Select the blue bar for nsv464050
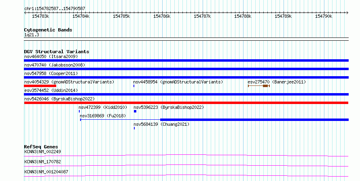This screenshot has width=360, height=181. point(186,60)
